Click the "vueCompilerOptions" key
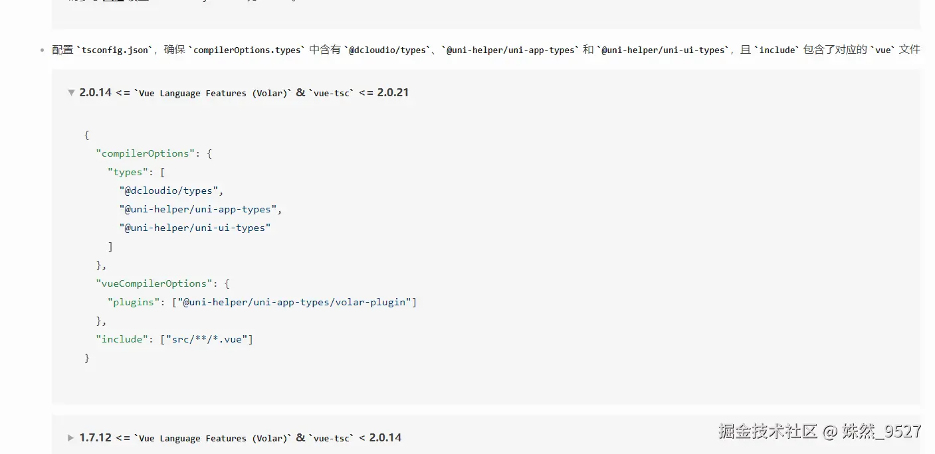 click(154, 283)
